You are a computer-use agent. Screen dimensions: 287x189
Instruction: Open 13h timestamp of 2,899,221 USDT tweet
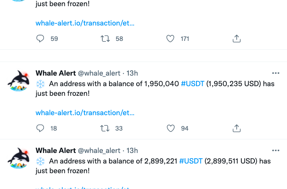132,150
